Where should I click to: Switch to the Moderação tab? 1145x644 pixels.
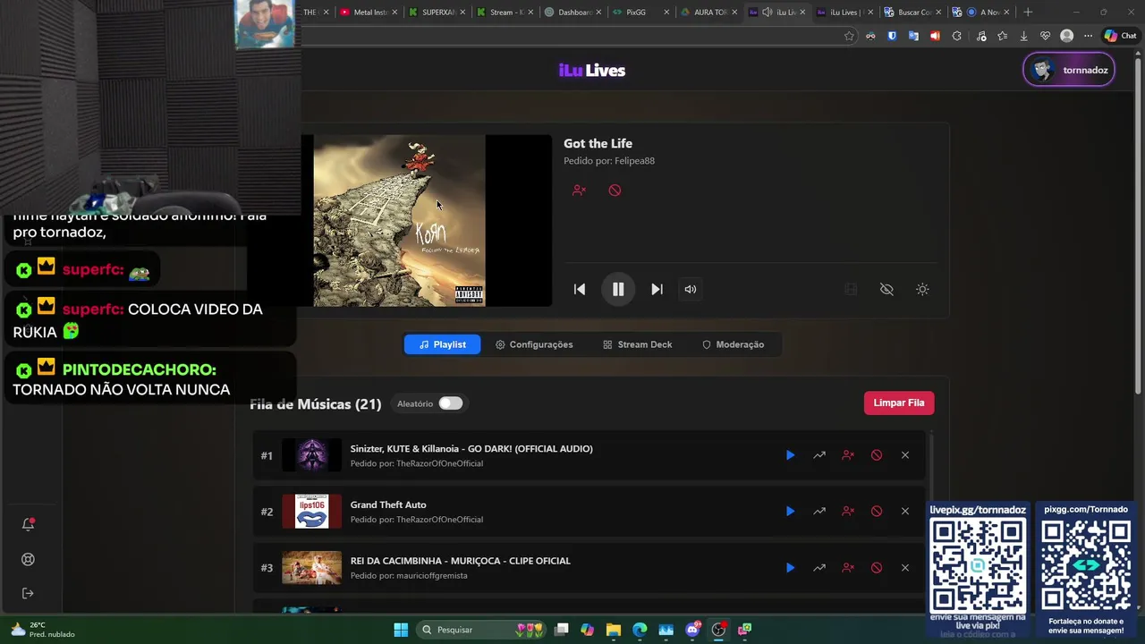coord(733,344)
